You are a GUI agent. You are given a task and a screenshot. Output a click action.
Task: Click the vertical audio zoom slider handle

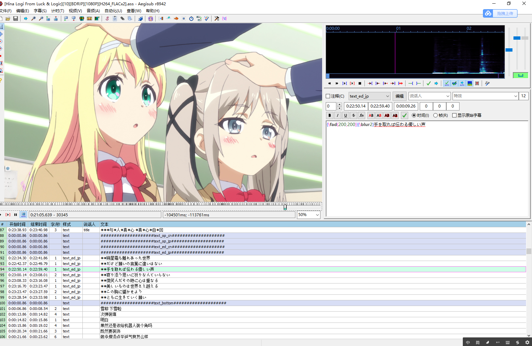517,38
